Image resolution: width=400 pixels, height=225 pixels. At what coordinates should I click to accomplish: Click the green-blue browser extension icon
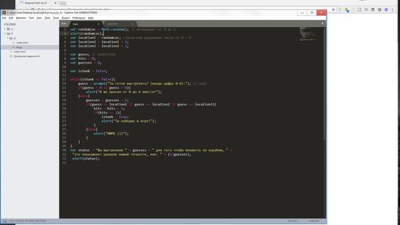coord(347,10)
